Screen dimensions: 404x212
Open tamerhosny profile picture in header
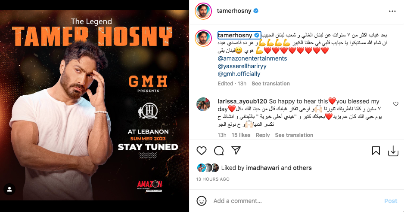pyautogui.click(x=203, y=11)
